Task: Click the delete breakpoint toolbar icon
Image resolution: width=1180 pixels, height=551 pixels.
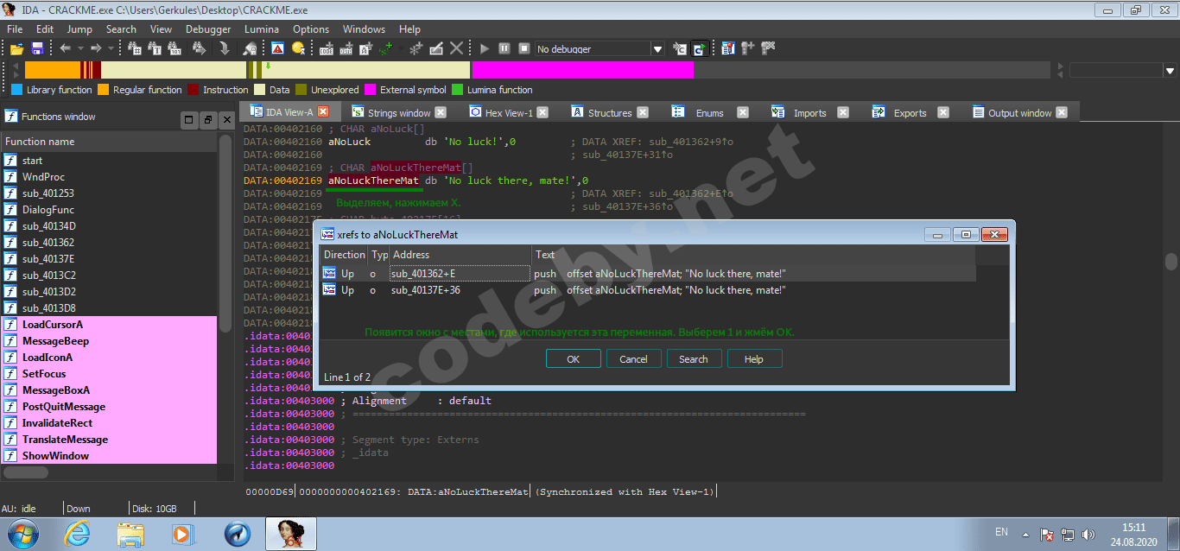Action: click(x=769, y=49)
